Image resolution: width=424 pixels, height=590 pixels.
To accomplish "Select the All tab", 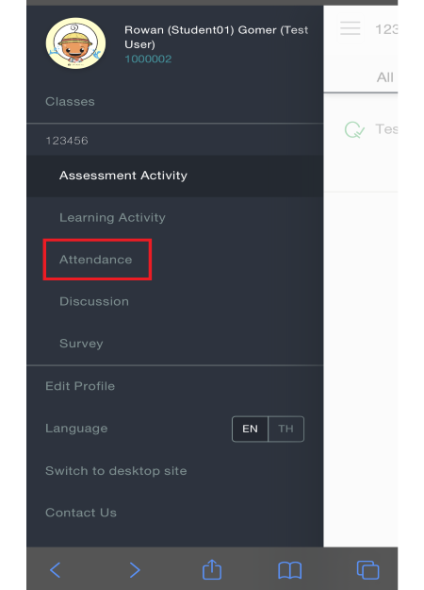I will click(x=385, y=77).
